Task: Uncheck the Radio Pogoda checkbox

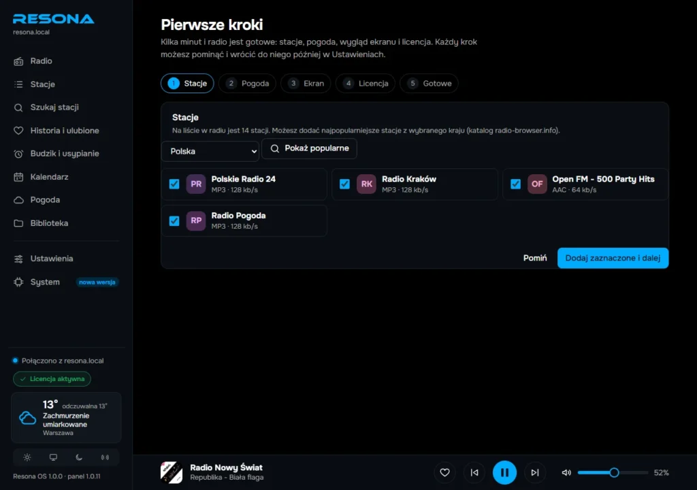Action: coord(174,221)
